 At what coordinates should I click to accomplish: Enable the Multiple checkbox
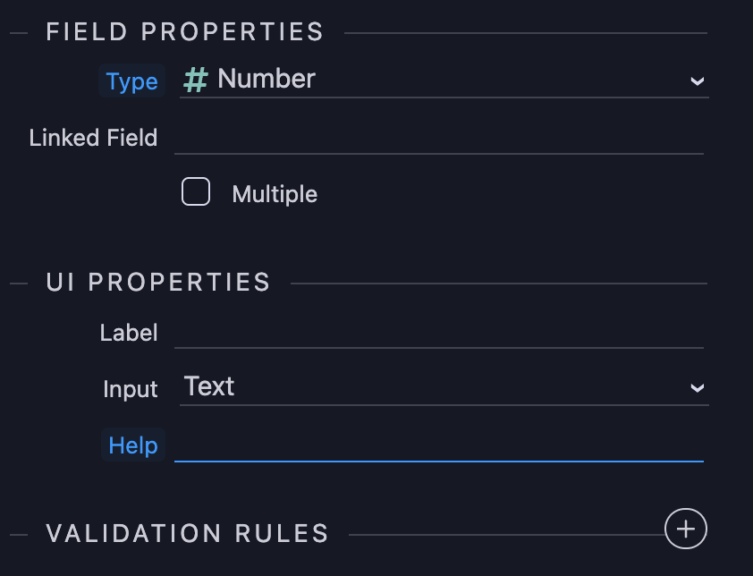coord(196,192)
